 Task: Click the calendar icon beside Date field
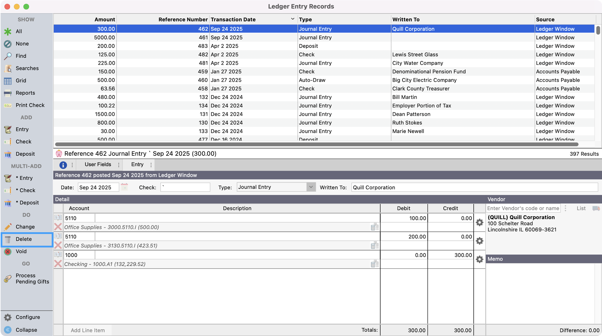(x=125, y=187)
